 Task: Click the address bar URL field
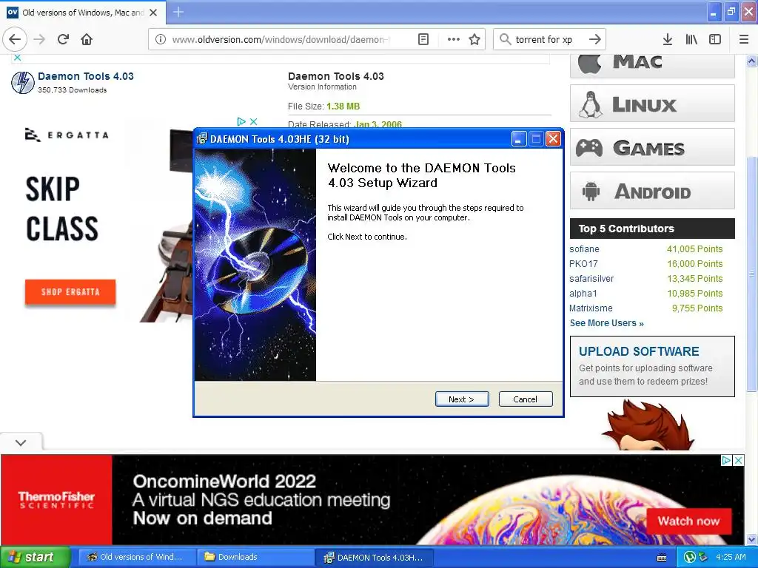[281, 40]
